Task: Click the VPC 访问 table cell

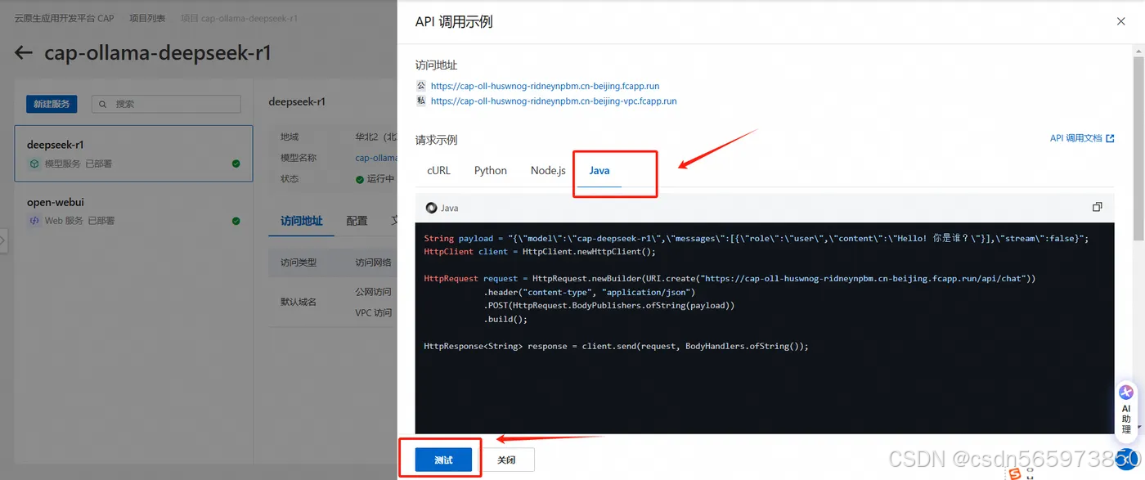Action: 374,312
